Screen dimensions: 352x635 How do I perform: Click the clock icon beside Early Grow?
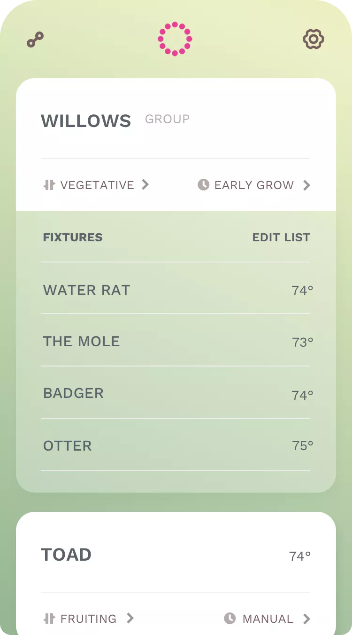[x=203, y=185]
